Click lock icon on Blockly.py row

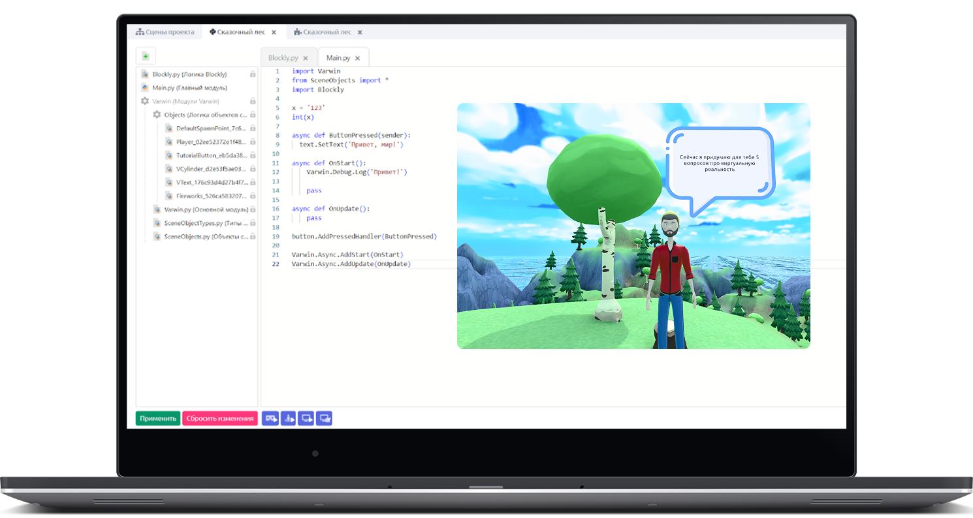point(253,74)
